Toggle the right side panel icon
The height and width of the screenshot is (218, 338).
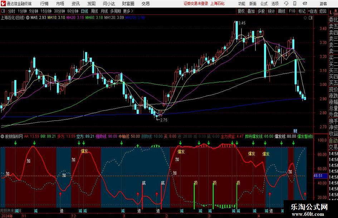[310, 18]
